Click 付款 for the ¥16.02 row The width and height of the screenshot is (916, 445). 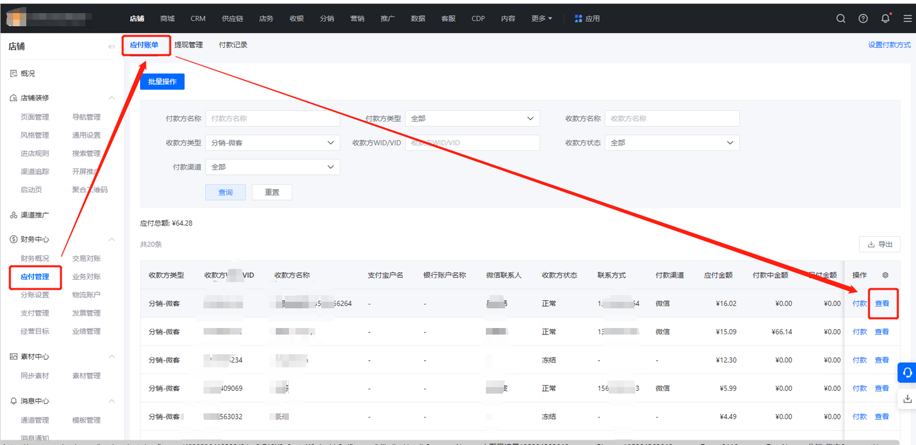(x=860, y=303)
